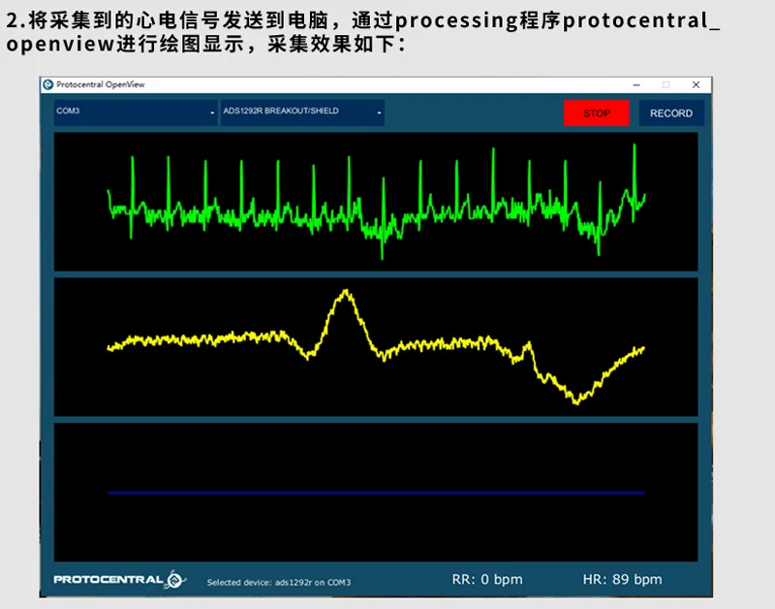Viewport: 775px width, 609px height.
Task: Maximize the Protocentral OpenView window
Action: click(x=666, y=85)
